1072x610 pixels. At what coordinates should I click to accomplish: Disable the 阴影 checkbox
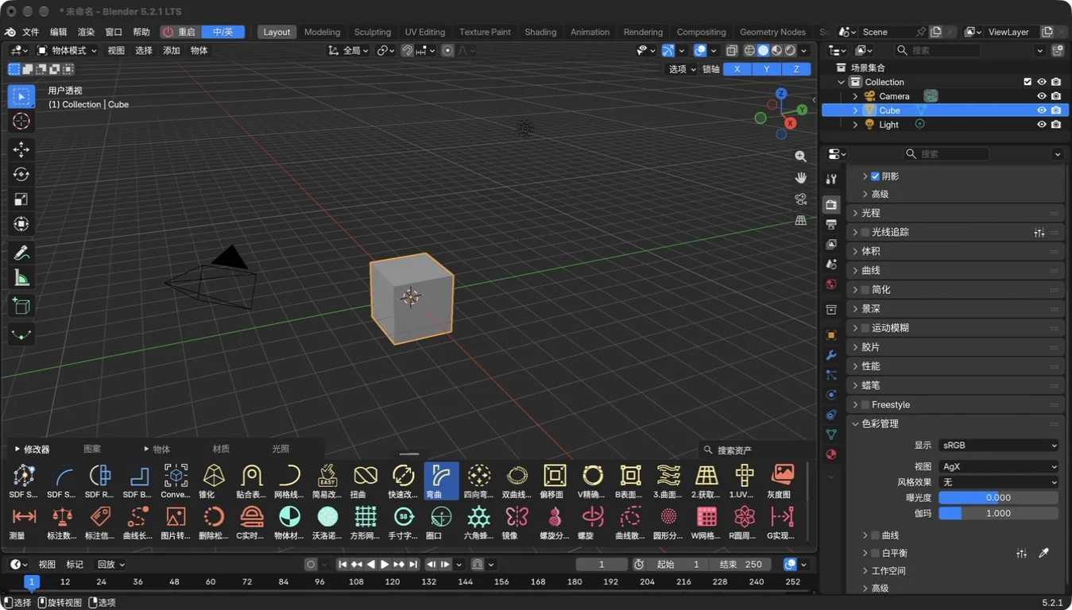tap(875, 176)
